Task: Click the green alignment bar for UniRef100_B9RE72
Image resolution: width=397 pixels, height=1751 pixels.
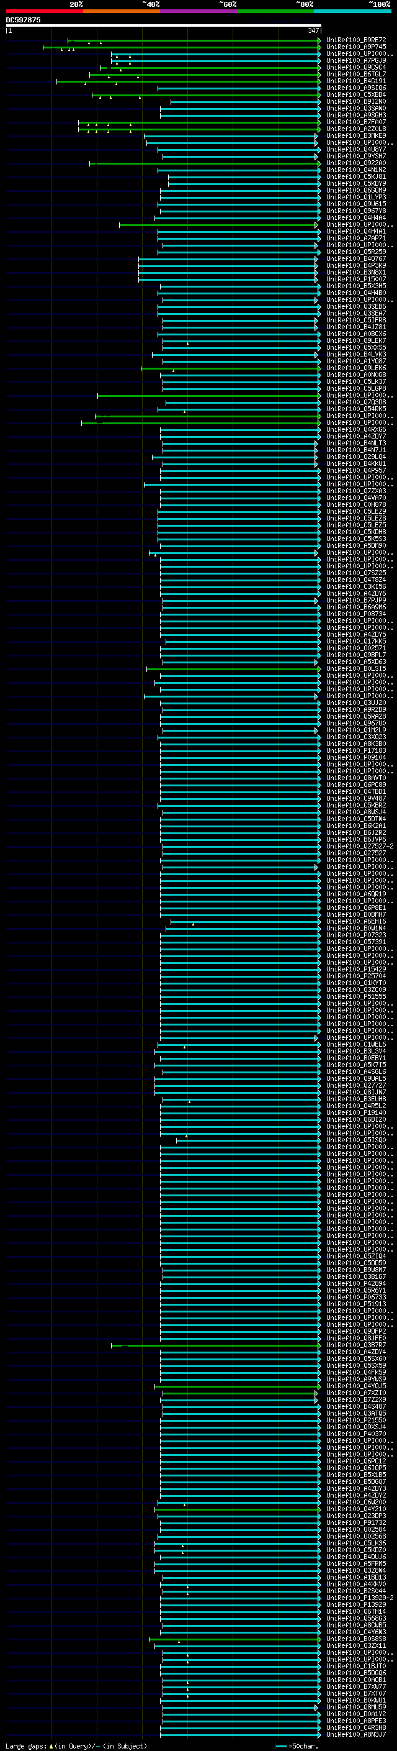Action: point(194,41)
